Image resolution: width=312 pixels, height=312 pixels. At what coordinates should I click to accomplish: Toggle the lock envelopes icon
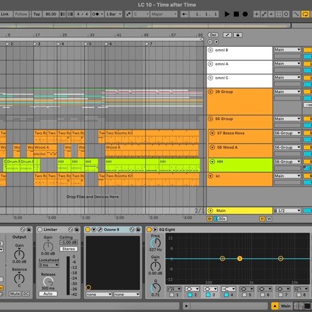238,35
